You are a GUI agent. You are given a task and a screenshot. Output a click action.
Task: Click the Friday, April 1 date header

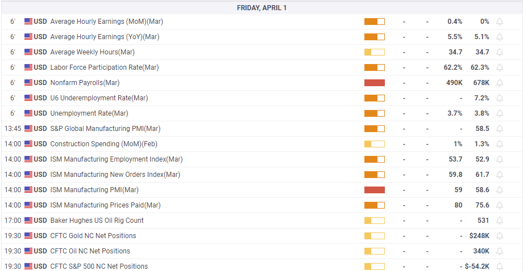261,8
